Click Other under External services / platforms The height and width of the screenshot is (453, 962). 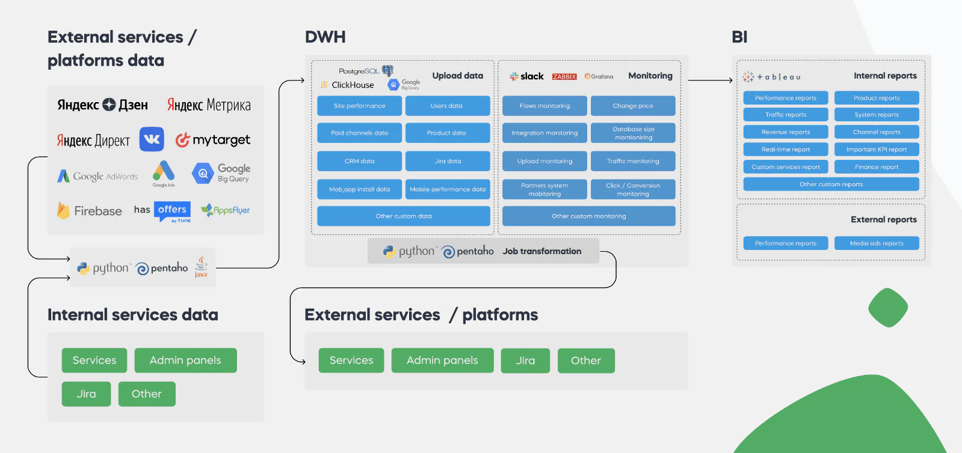pyautogui.click(x=586, y=360)
